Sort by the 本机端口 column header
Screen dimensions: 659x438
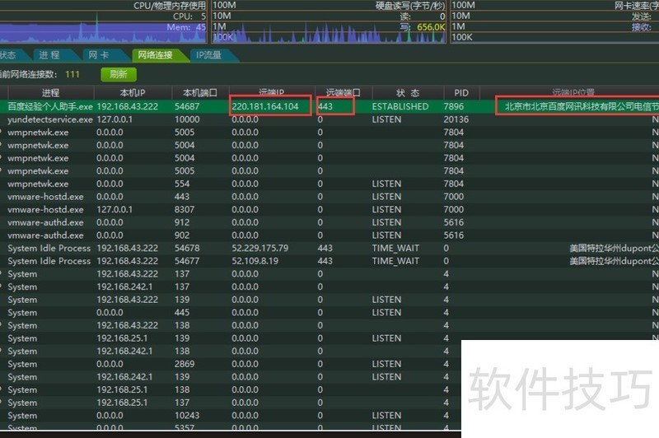[x=200, y=92]
